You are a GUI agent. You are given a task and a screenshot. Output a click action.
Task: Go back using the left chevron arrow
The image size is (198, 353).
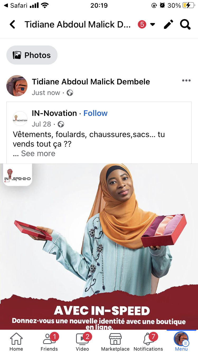(x=12, y=25)
